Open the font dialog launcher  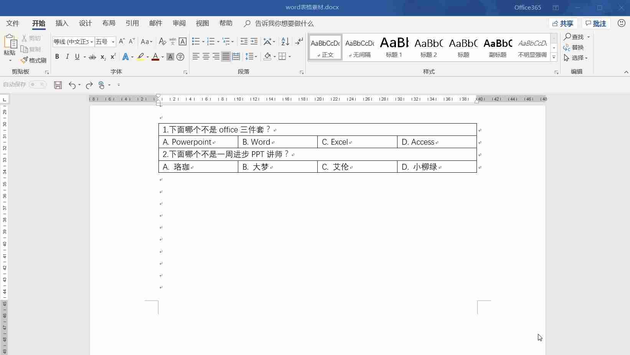click(x=185, y=72)
